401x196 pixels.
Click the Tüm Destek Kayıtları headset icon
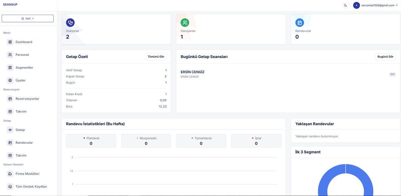click(10, 186)
